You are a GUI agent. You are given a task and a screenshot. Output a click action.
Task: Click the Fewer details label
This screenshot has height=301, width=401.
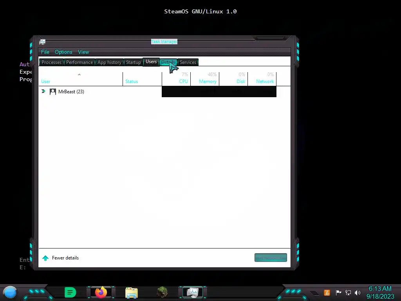[65, 258]
